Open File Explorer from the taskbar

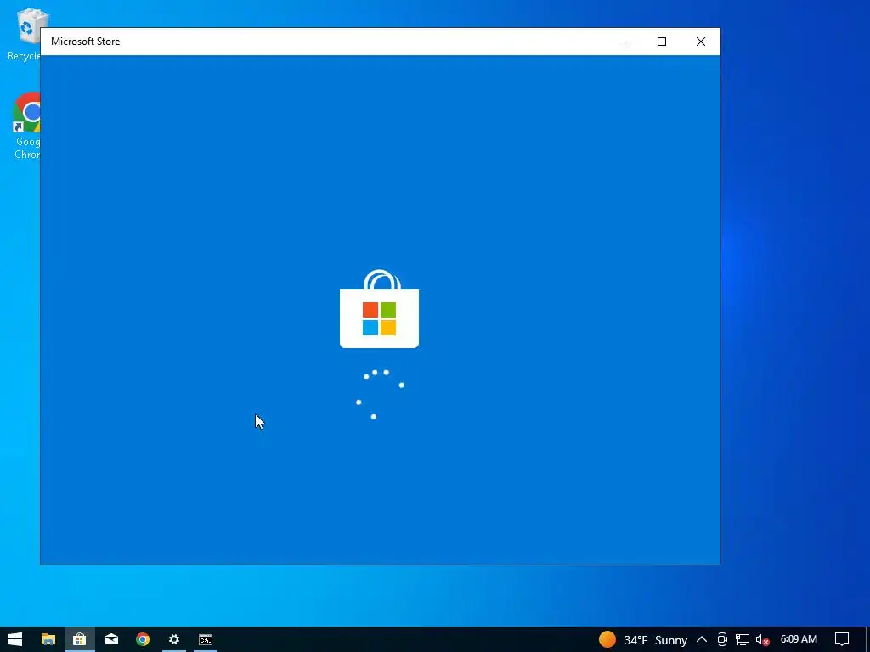click(x=48, y=639)
